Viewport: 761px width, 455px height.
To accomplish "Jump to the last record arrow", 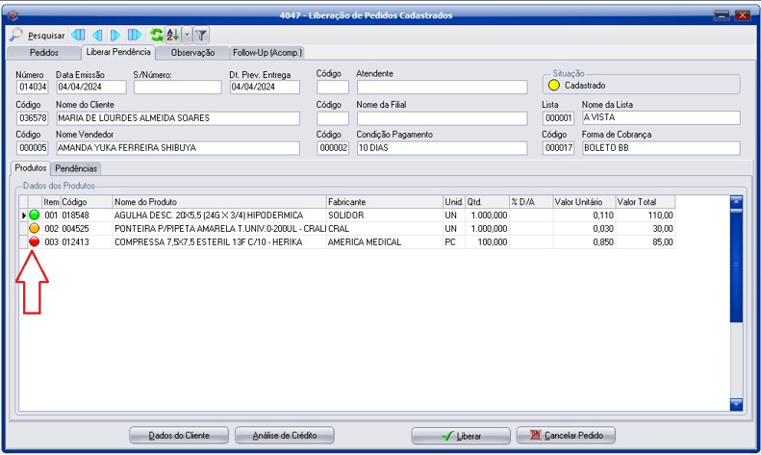I will point(134,35).
